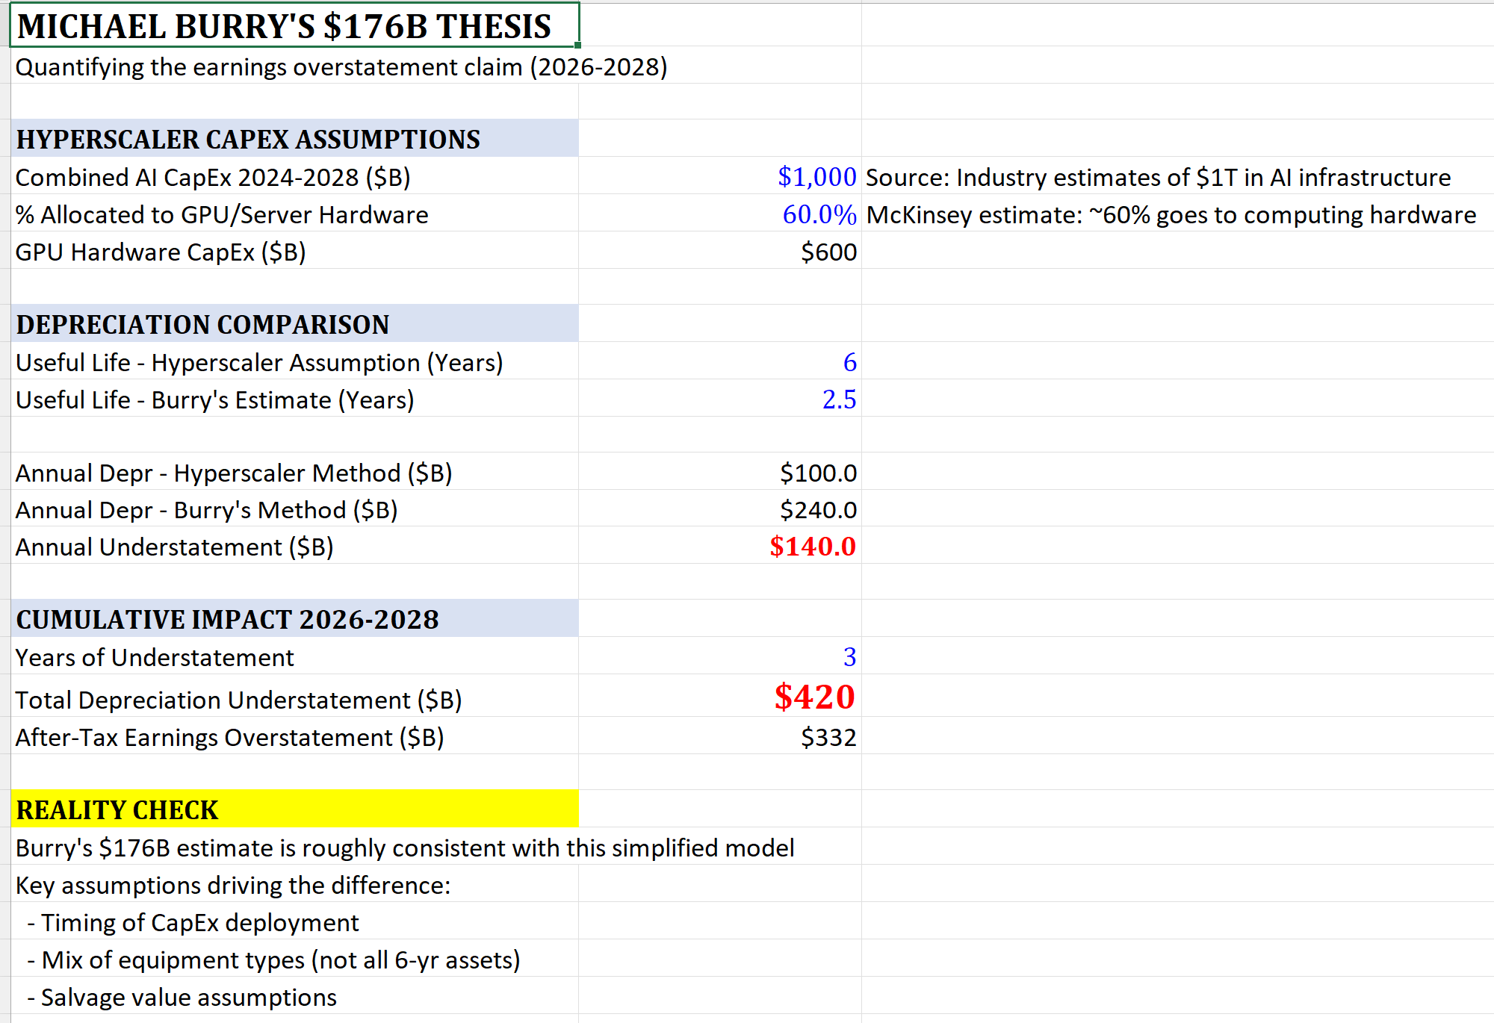
Task: Click the HYPERSCALER CAPEX ASSUMPTIONS section header
Action: [x=294, y=139]
